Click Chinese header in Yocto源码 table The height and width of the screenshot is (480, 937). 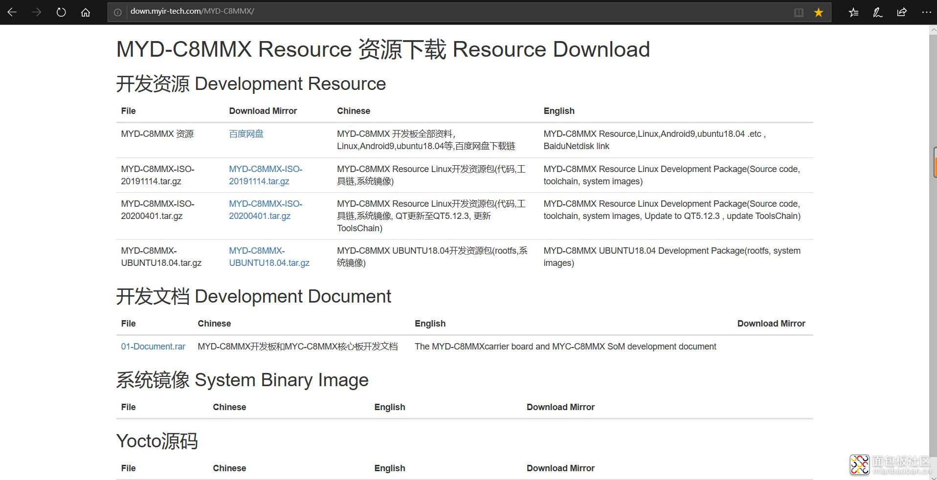coord(229,468)
